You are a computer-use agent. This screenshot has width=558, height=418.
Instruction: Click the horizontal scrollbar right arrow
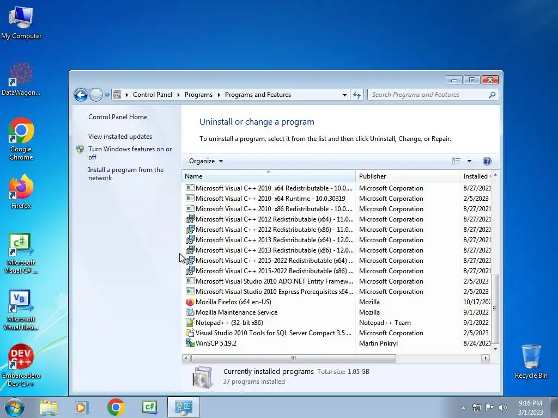(x=486, y=358)
